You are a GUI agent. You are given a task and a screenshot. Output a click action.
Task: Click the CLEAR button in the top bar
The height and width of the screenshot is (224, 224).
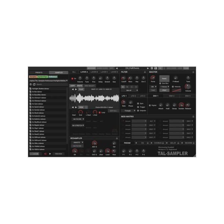(x=186, y=68)
